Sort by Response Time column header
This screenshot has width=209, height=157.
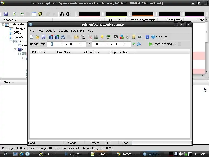121,52
